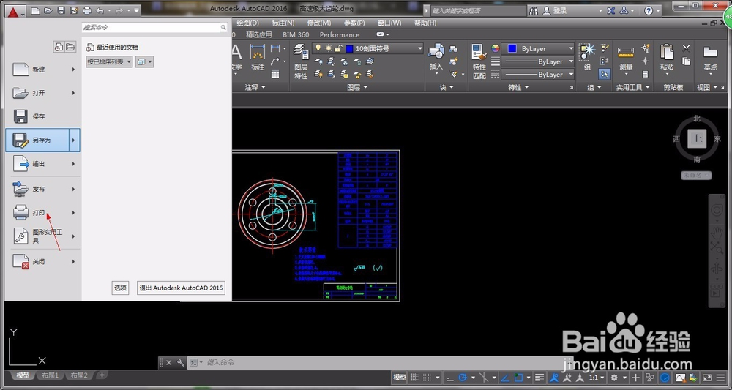Toggle ortho mode in status bar
The image size is (732, 390).
pyautogui.click(x=449, y=378)
